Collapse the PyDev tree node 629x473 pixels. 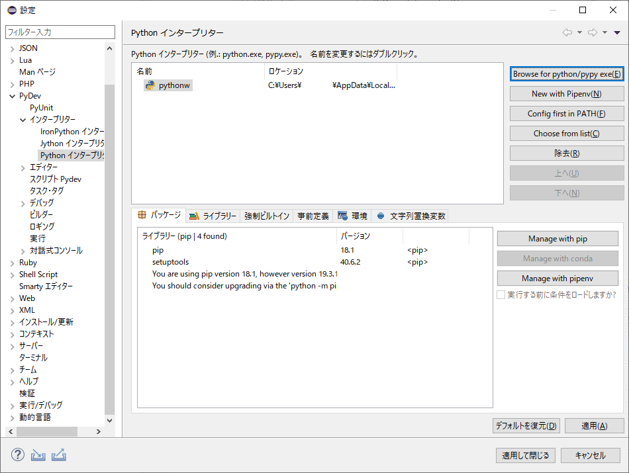[x=13, y=96]
